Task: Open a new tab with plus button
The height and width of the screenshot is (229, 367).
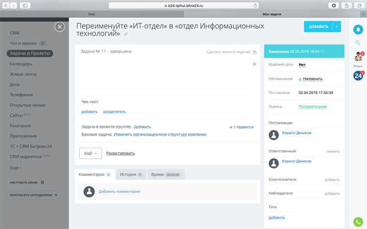Action: [364, 14]
